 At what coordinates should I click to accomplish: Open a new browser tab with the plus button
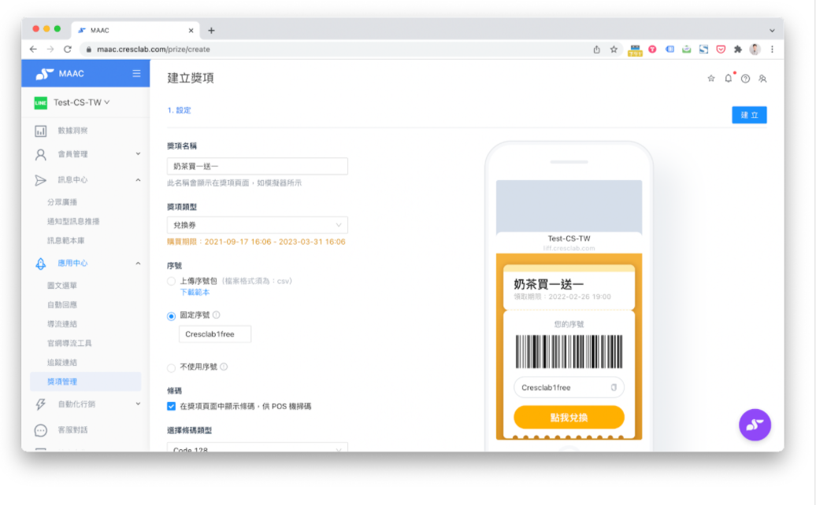click(x=211, y=31)
